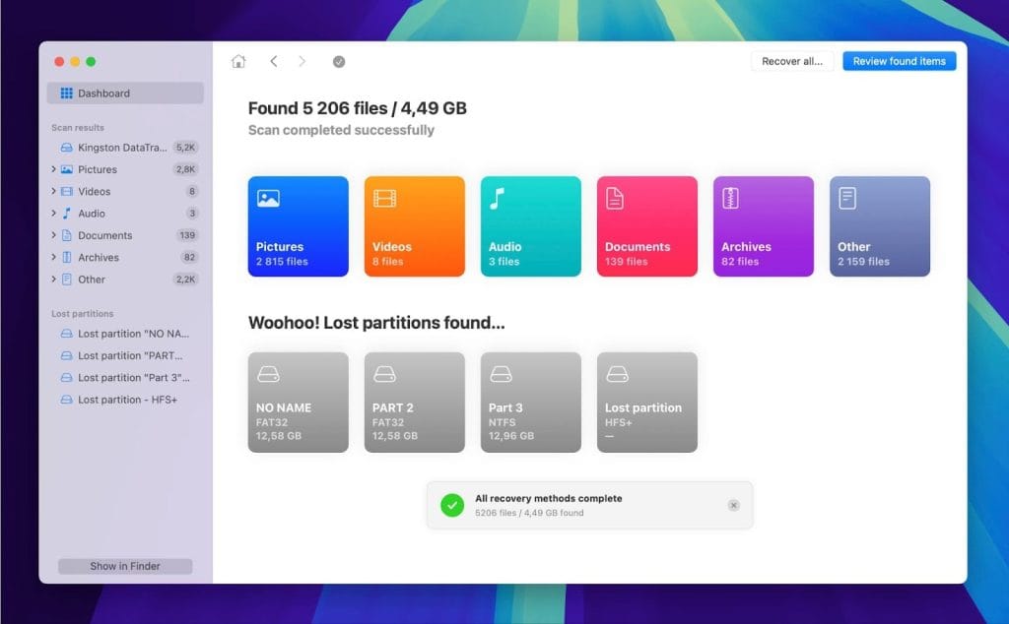Expand Pictures in the sidebar
The width and height of the screenshot is (1009, 624).
53,169
